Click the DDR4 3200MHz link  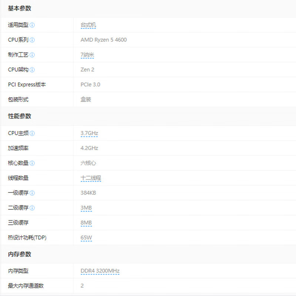(100, 271)
